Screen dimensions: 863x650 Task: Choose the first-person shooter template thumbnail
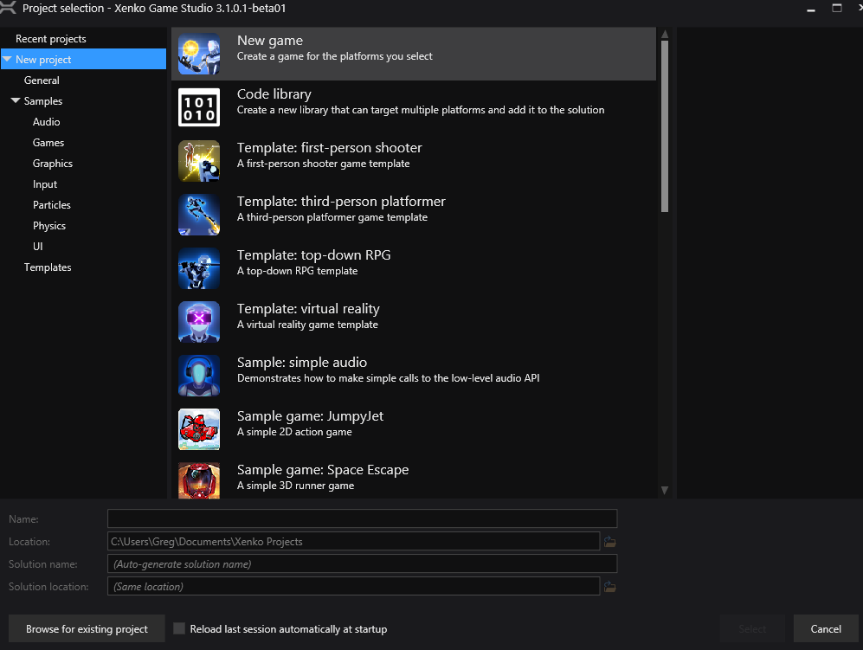[x=199, y=161]
